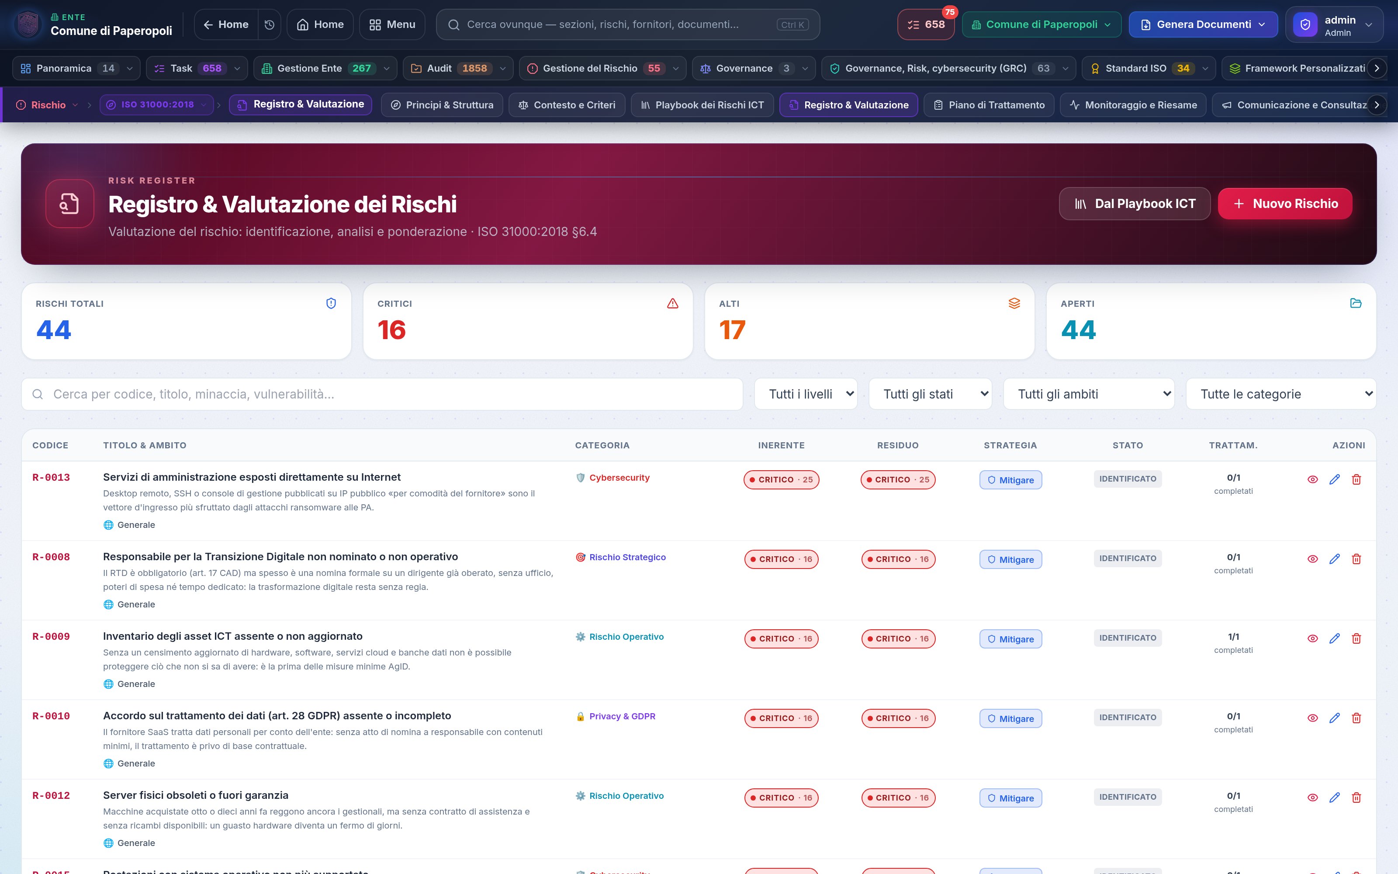The image size is (1398, 874).
Task: Edit risk R-0012 with the pencil icon
Action: point(1335,798)
